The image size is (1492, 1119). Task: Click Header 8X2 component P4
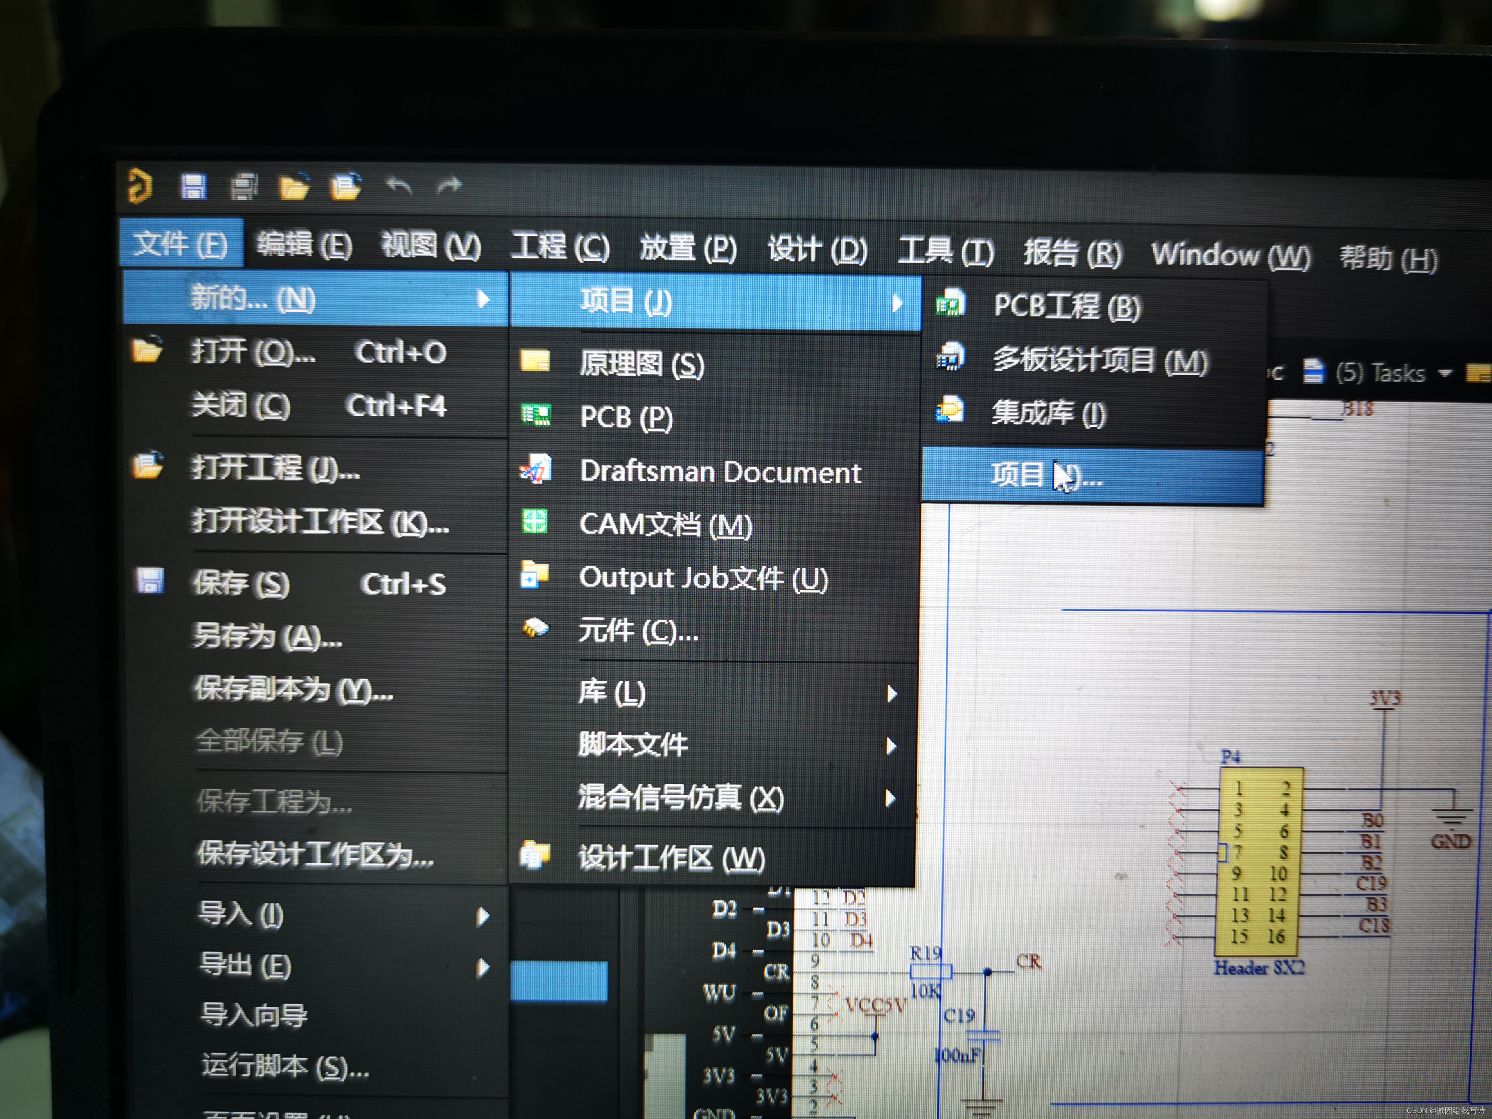pos(1258,862)
